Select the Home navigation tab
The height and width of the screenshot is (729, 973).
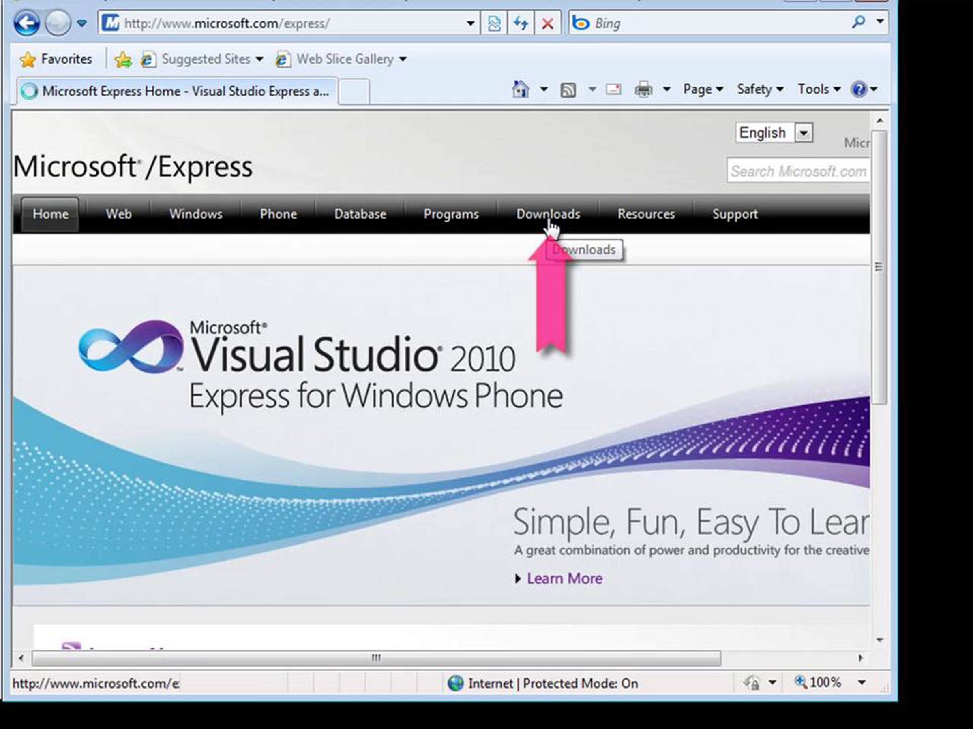pos(50,214)
